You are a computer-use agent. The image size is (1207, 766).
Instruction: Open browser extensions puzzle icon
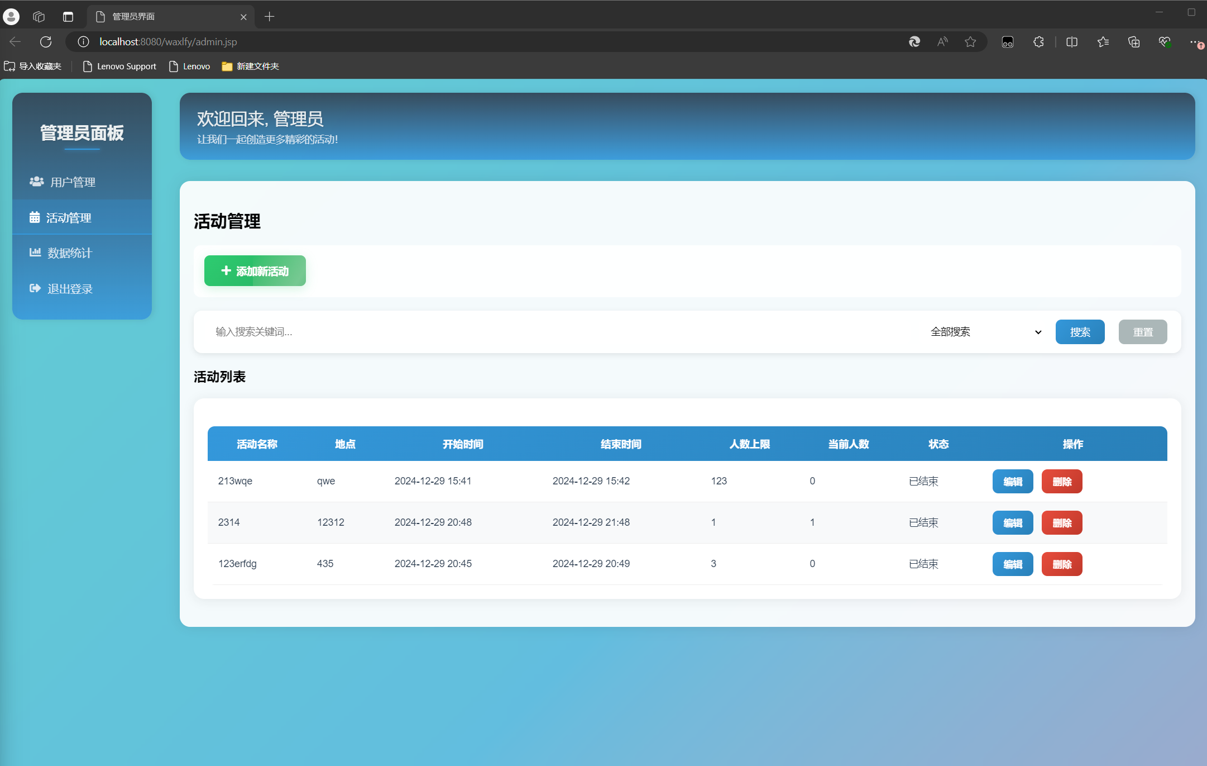(x=1038, y=42)
